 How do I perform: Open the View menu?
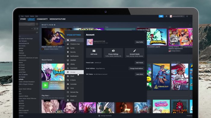pyautogui.click(x=22, y=16)
